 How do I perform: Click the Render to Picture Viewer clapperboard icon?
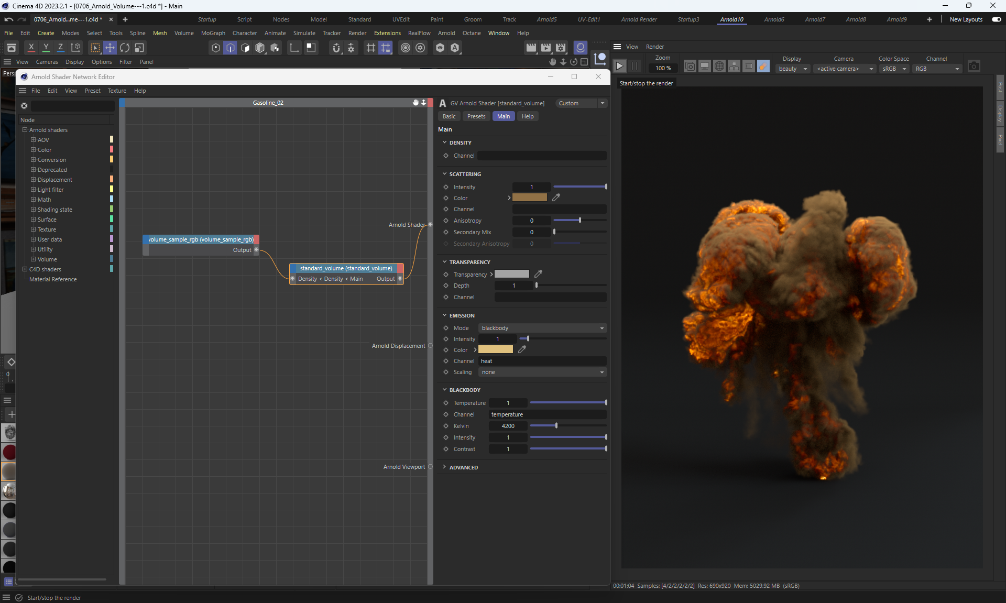tap(546, 48)
